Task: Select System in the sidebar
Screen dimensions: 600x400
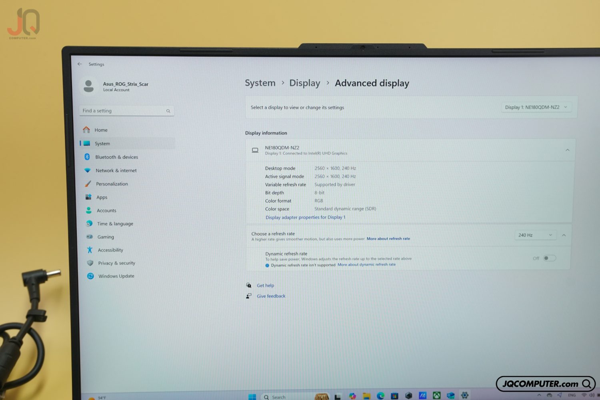Action: 128,143
